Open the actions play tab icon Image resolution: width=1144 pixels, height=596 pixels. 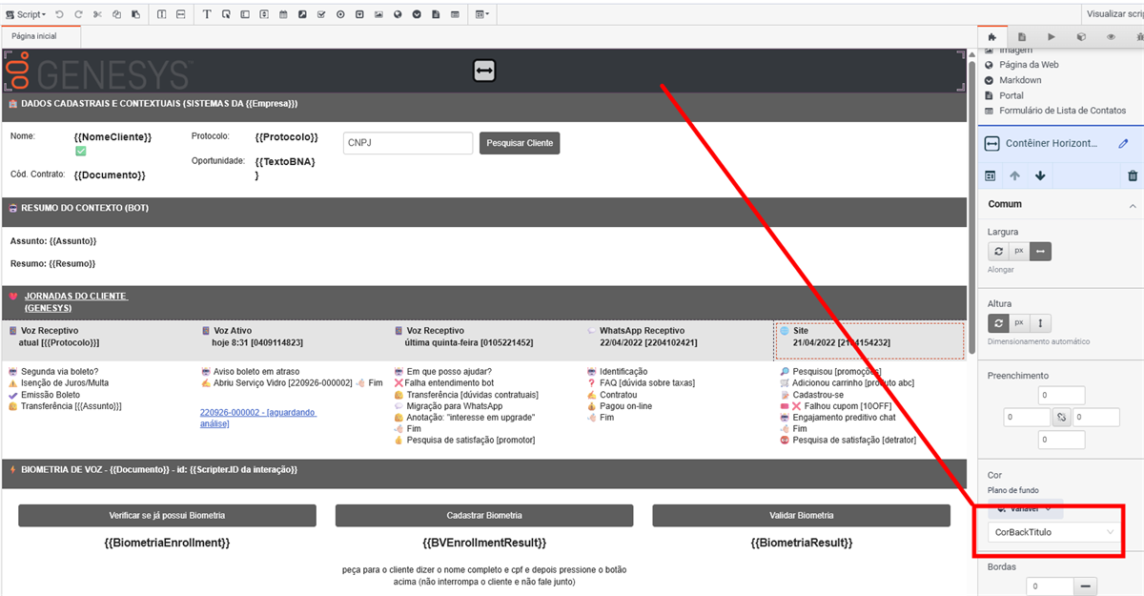click(x=1052, y=36)
